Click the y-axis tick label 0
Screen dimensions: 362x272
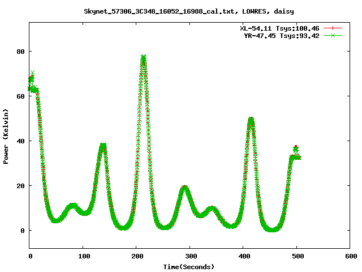click(23, 231)
